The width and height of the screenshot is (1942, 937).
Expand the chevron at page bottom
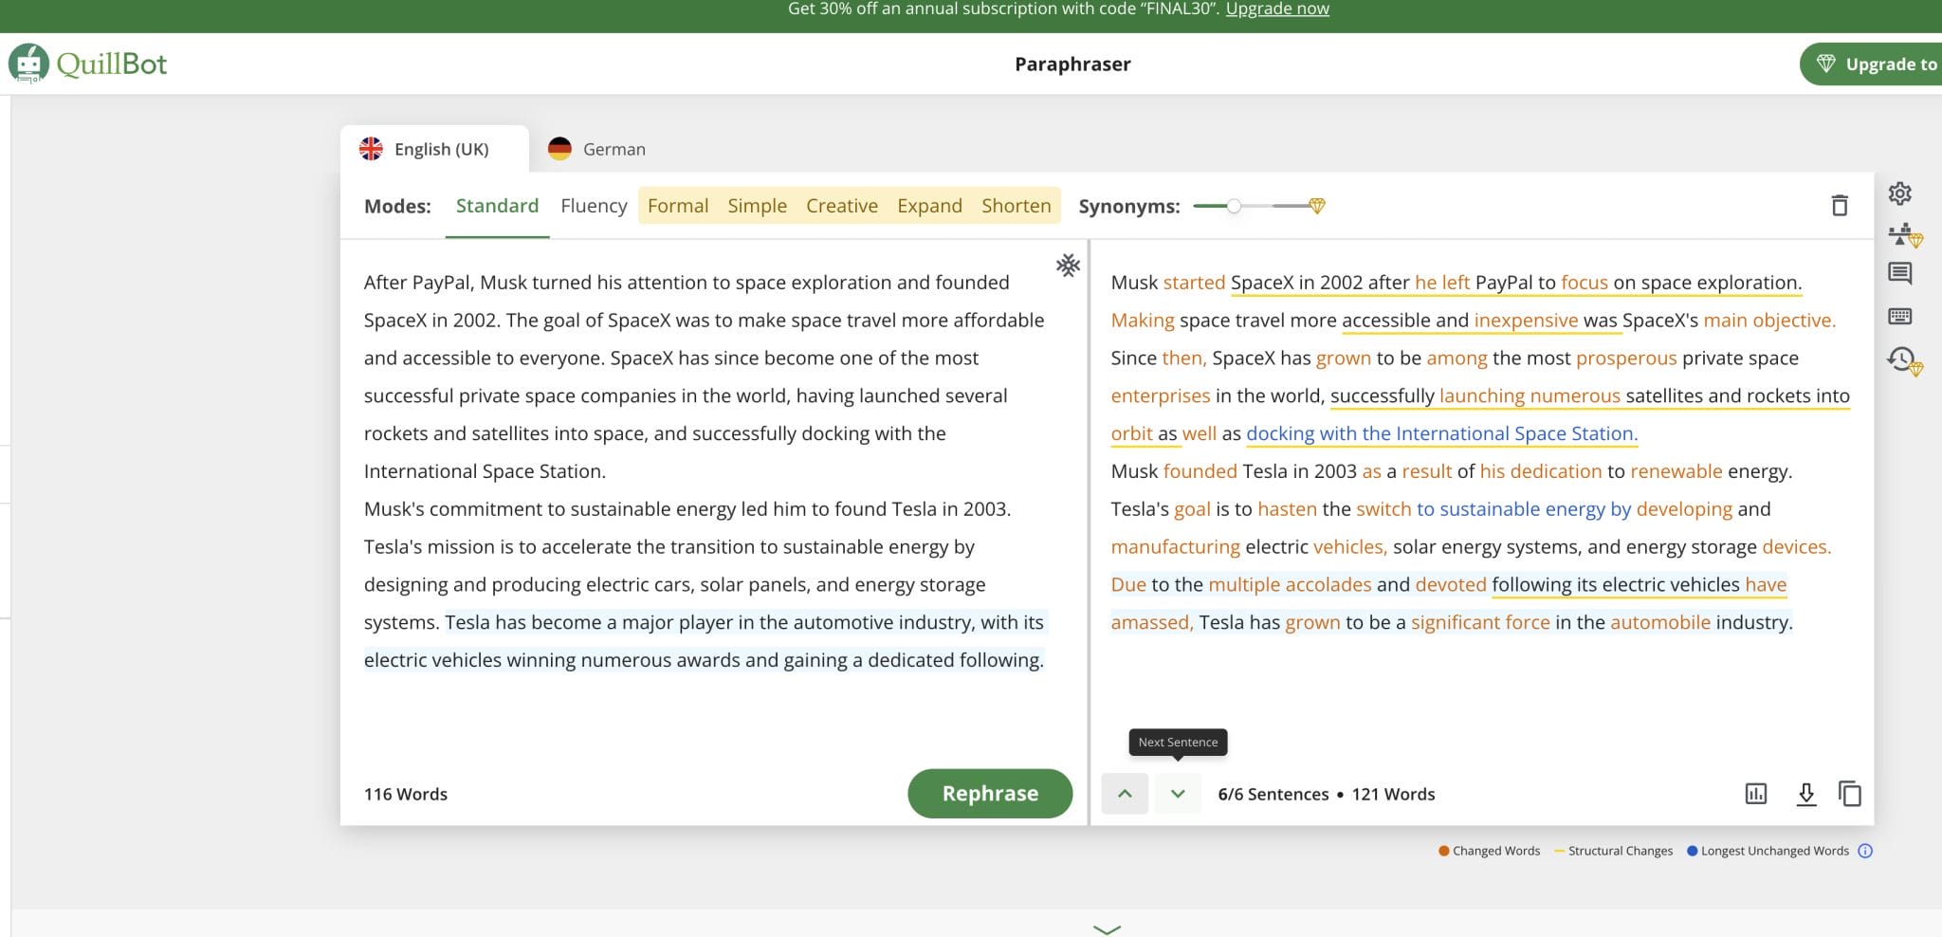click(1107, 928)
